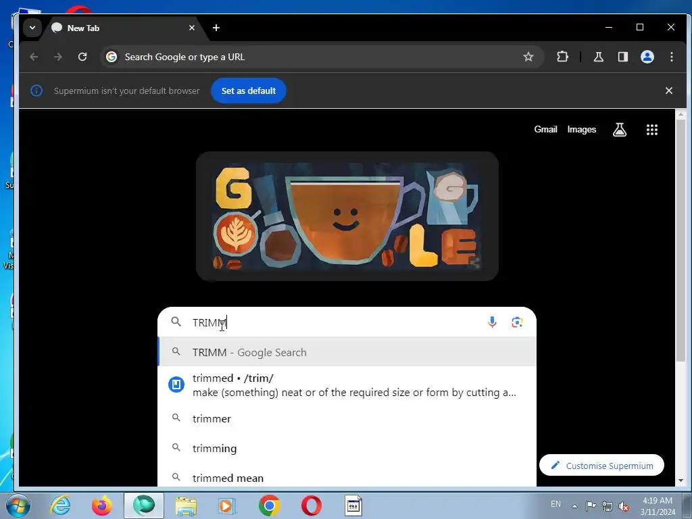Viewport: 692px width, 519px height.
Task: Open the last taskbar application icon
Action: pos(353,505)
